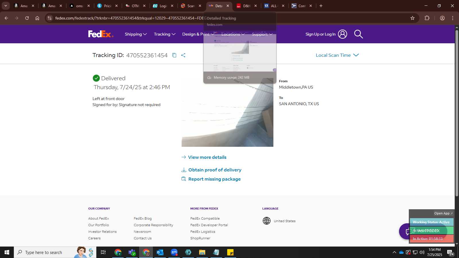Image resolution: width=459 pixels, height=258 pixels.
Task: Click Obtain proof of delivery
Action: pos(212,170)
